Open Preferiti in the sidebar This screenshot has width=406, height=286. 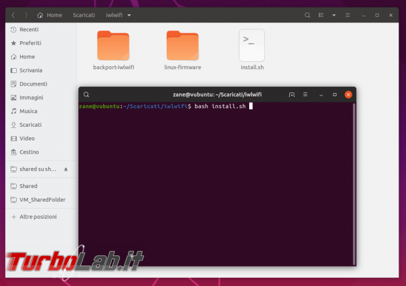[41, 43]
